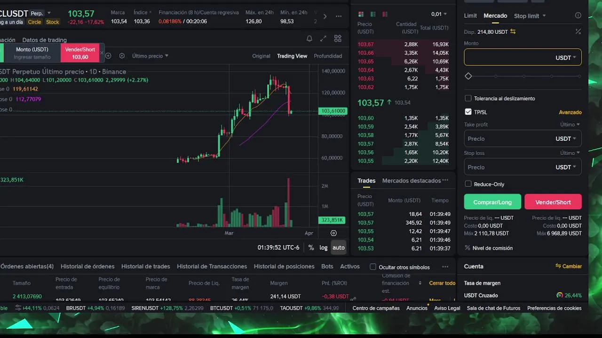602x338 pixels.
Task: Click the replay play icon in chart toolbar
Action: (122, 56)
